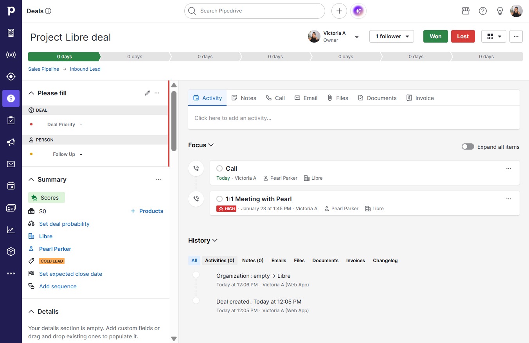Image resolution: width=529 pixels, height=343 pixels.
Task: Open Products box icon in sidebar
Action: 11,252
